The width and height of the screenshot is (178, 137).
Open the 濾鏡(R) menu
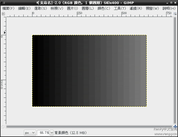tap(136, 8)
